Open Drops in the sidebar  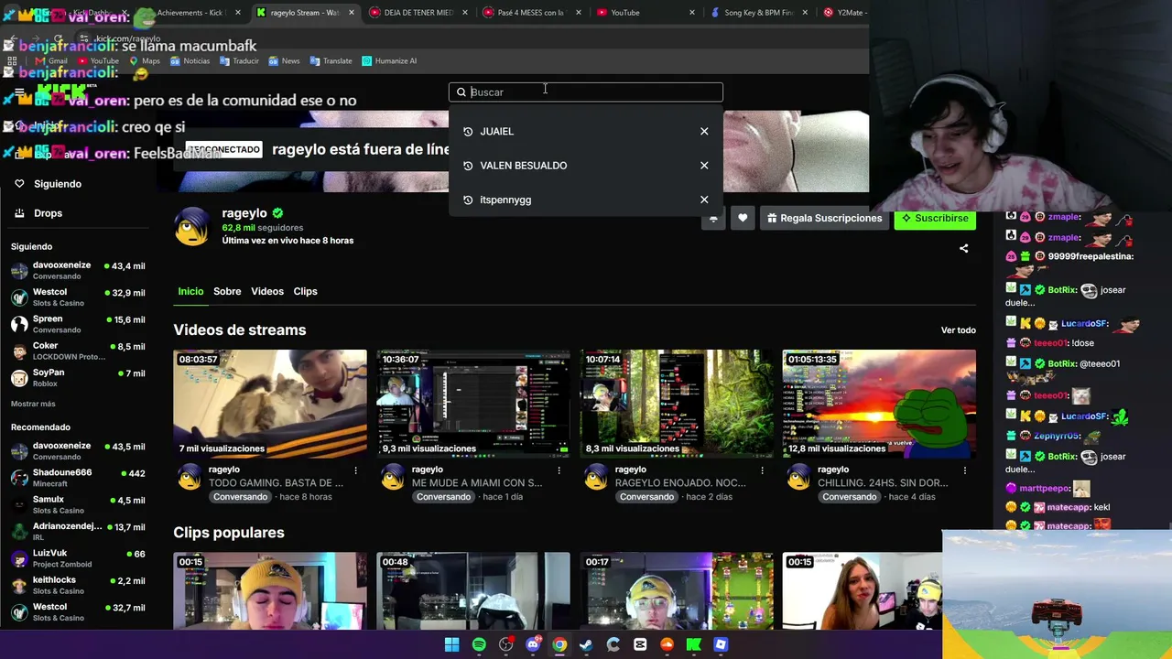[49, 213]
